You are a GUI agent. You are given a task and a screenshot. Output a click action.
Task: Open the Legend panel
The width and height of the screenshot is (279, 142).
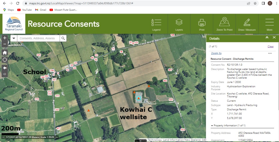pyautogui.click(x=156, y=24)
